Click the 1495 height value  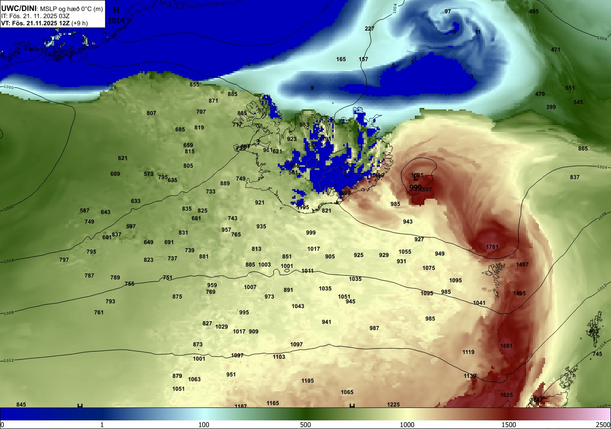coord(519,293)
